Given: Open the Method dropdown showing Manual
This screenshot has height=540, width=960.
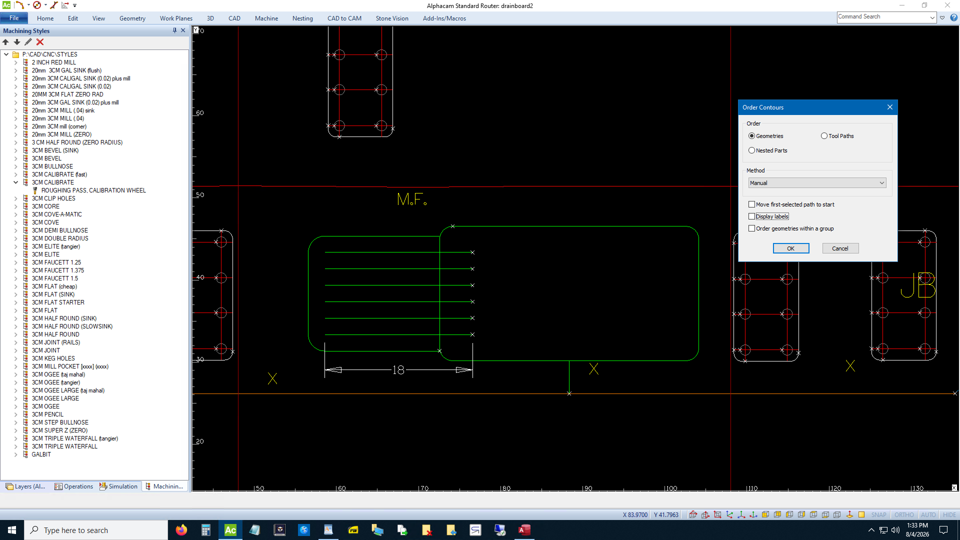Looking at the screenshot, I should pyautogui.click(x=817, y=183).
